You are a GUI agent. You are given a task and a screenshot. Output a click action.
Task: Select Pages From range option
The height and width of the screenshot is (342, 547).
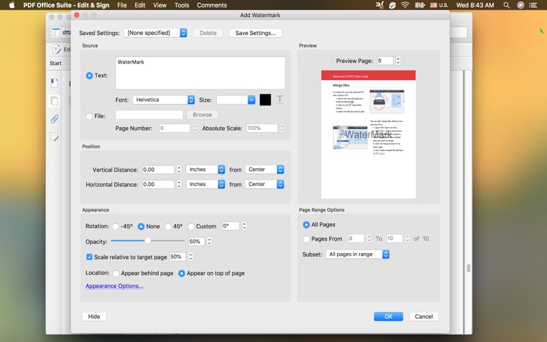(306, 239)
